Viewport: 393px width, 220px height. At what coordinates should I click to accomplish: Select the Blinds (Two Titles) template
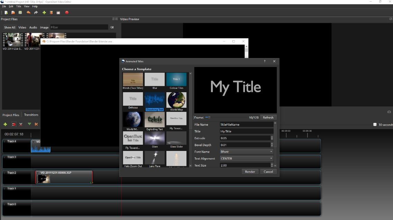133,81
